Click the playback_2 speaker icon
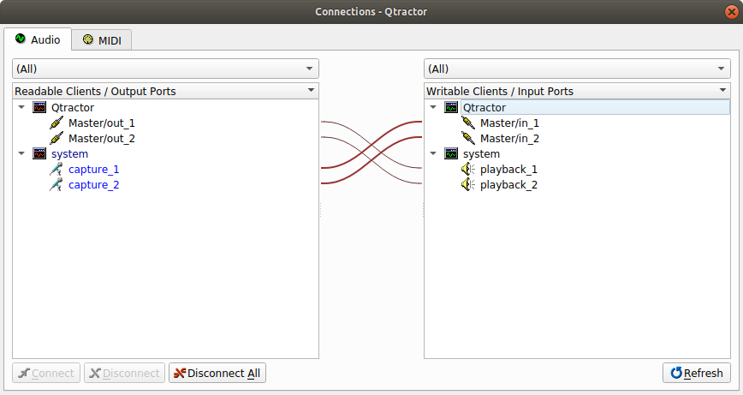 [x=468, y=184]
